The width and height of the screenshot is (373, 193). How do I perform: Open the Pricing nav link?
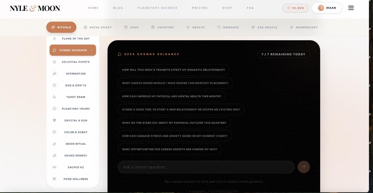[200, 8]
